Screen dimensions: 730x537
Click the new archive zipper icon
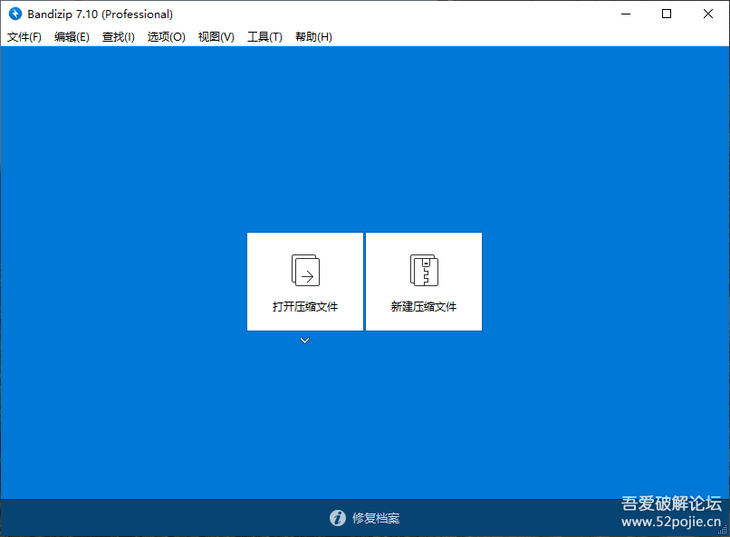[x=424, y=270]
